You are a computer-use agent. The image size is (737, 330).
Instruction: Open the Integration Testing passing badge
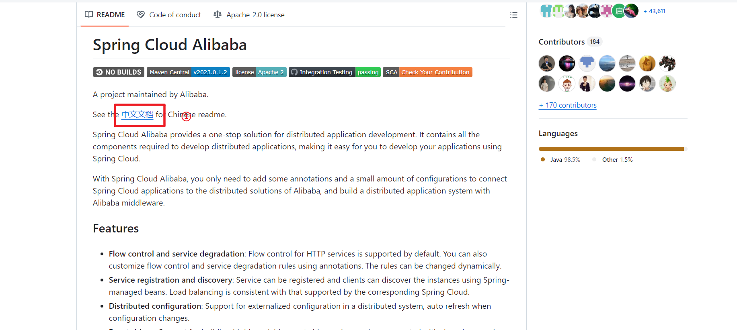click(335, 72)
